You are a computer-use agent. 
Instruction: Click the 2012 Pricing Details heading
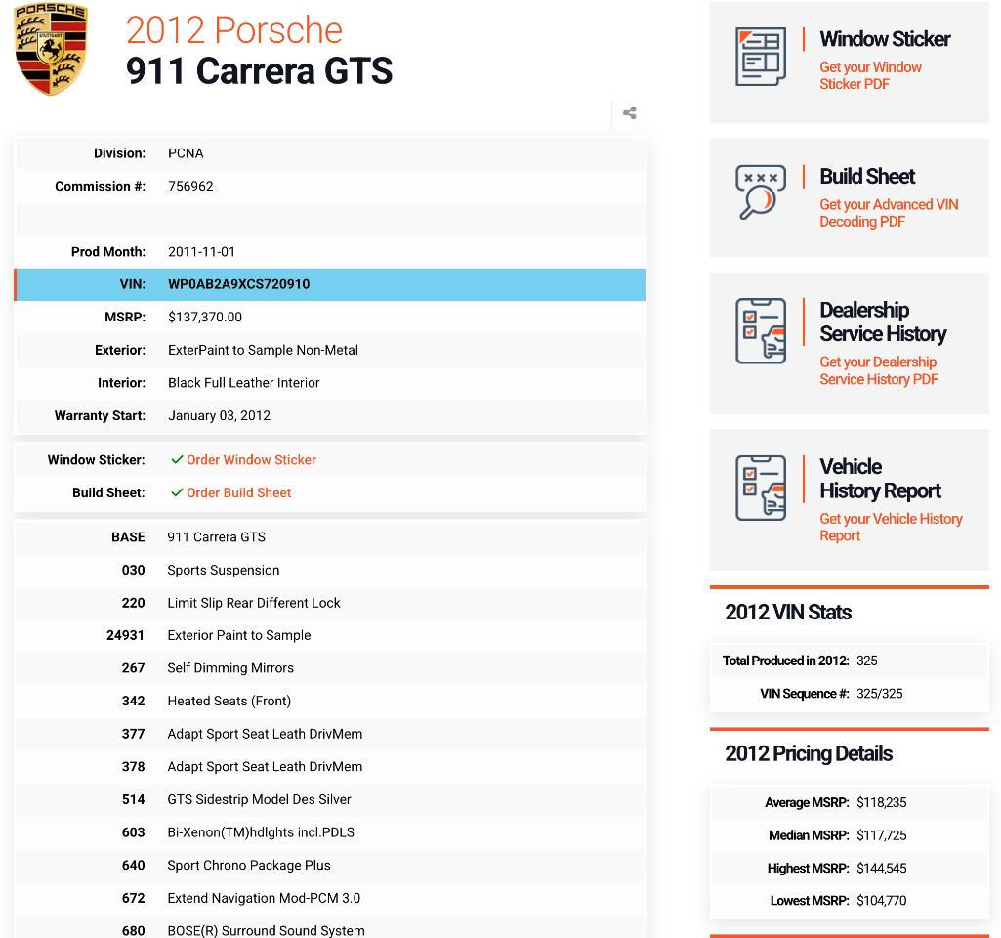click(x=809, y=754)
